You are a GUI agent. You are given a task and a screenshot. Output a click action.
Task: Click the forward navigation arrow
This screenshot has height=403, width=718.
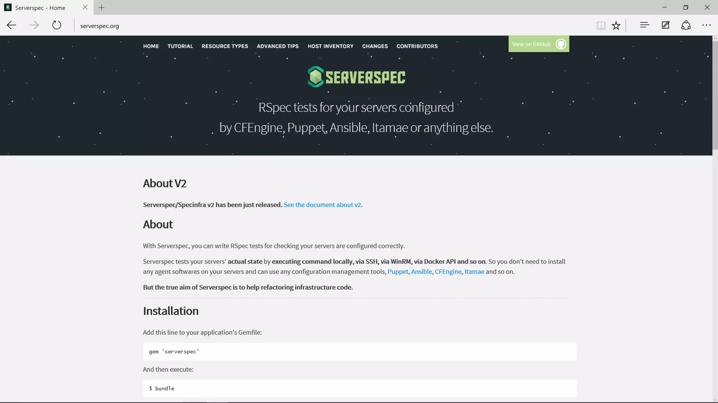tap(34, 25)
